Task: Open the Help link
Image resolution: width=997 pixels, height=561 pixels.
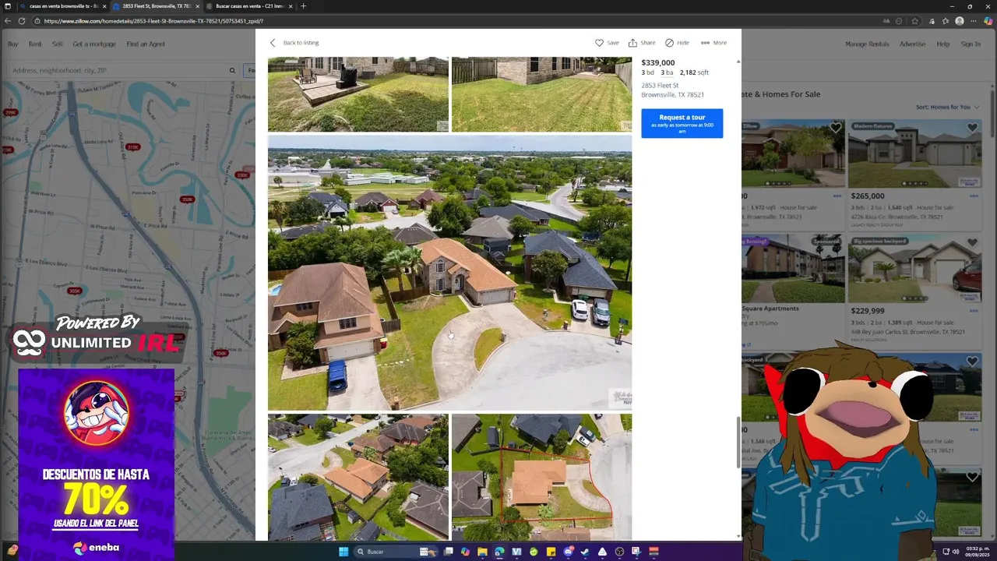Action: [x=943, y=44]
